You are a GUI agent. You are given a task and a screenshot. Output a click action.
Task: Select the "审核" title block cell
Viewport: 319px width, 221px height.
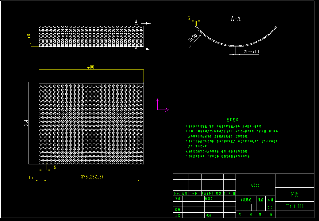point(178,210)
